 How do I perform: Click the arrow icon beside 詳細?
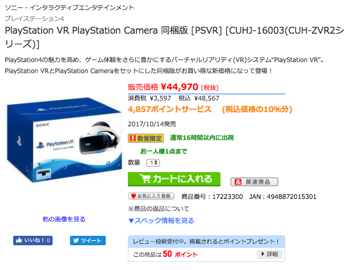click(263, 254)
